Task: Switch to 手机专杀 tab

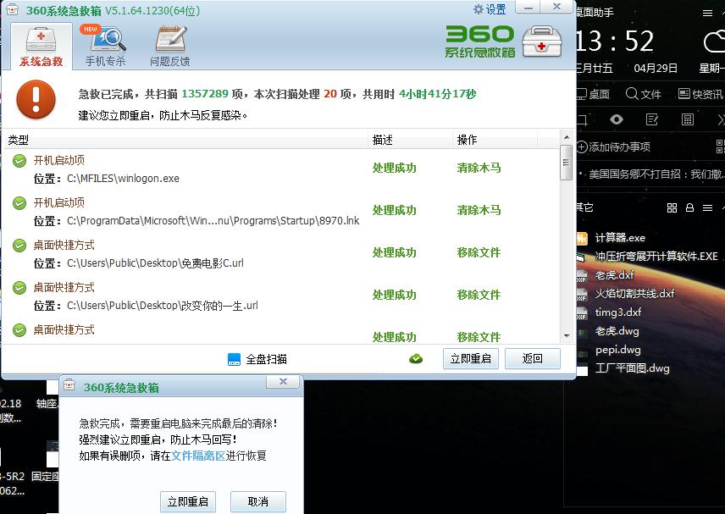Action: (105, 47)
